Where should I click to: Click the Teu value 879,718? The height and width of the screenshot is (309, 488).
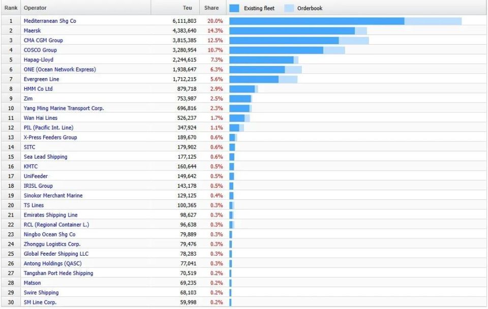[x=187, y=89]
